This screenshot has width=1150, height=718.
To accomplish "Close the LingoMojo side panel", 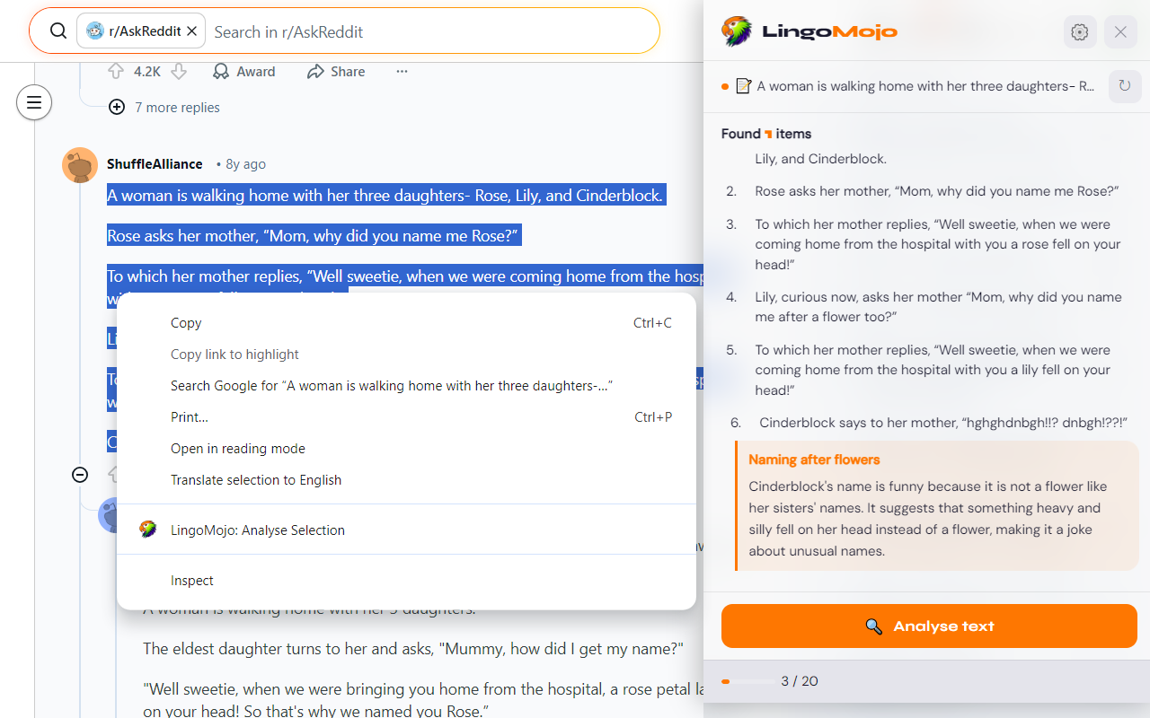I will pyautogui.click(x=1120, y=32).
